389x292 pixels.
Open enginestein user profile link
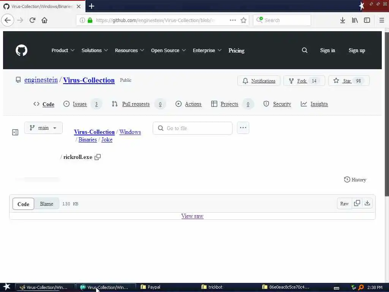tap(41, 80)
